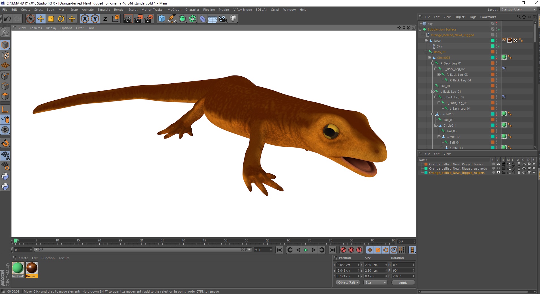Activate the Rotate tool
This screenshot has width=540, height=294.
61,19
